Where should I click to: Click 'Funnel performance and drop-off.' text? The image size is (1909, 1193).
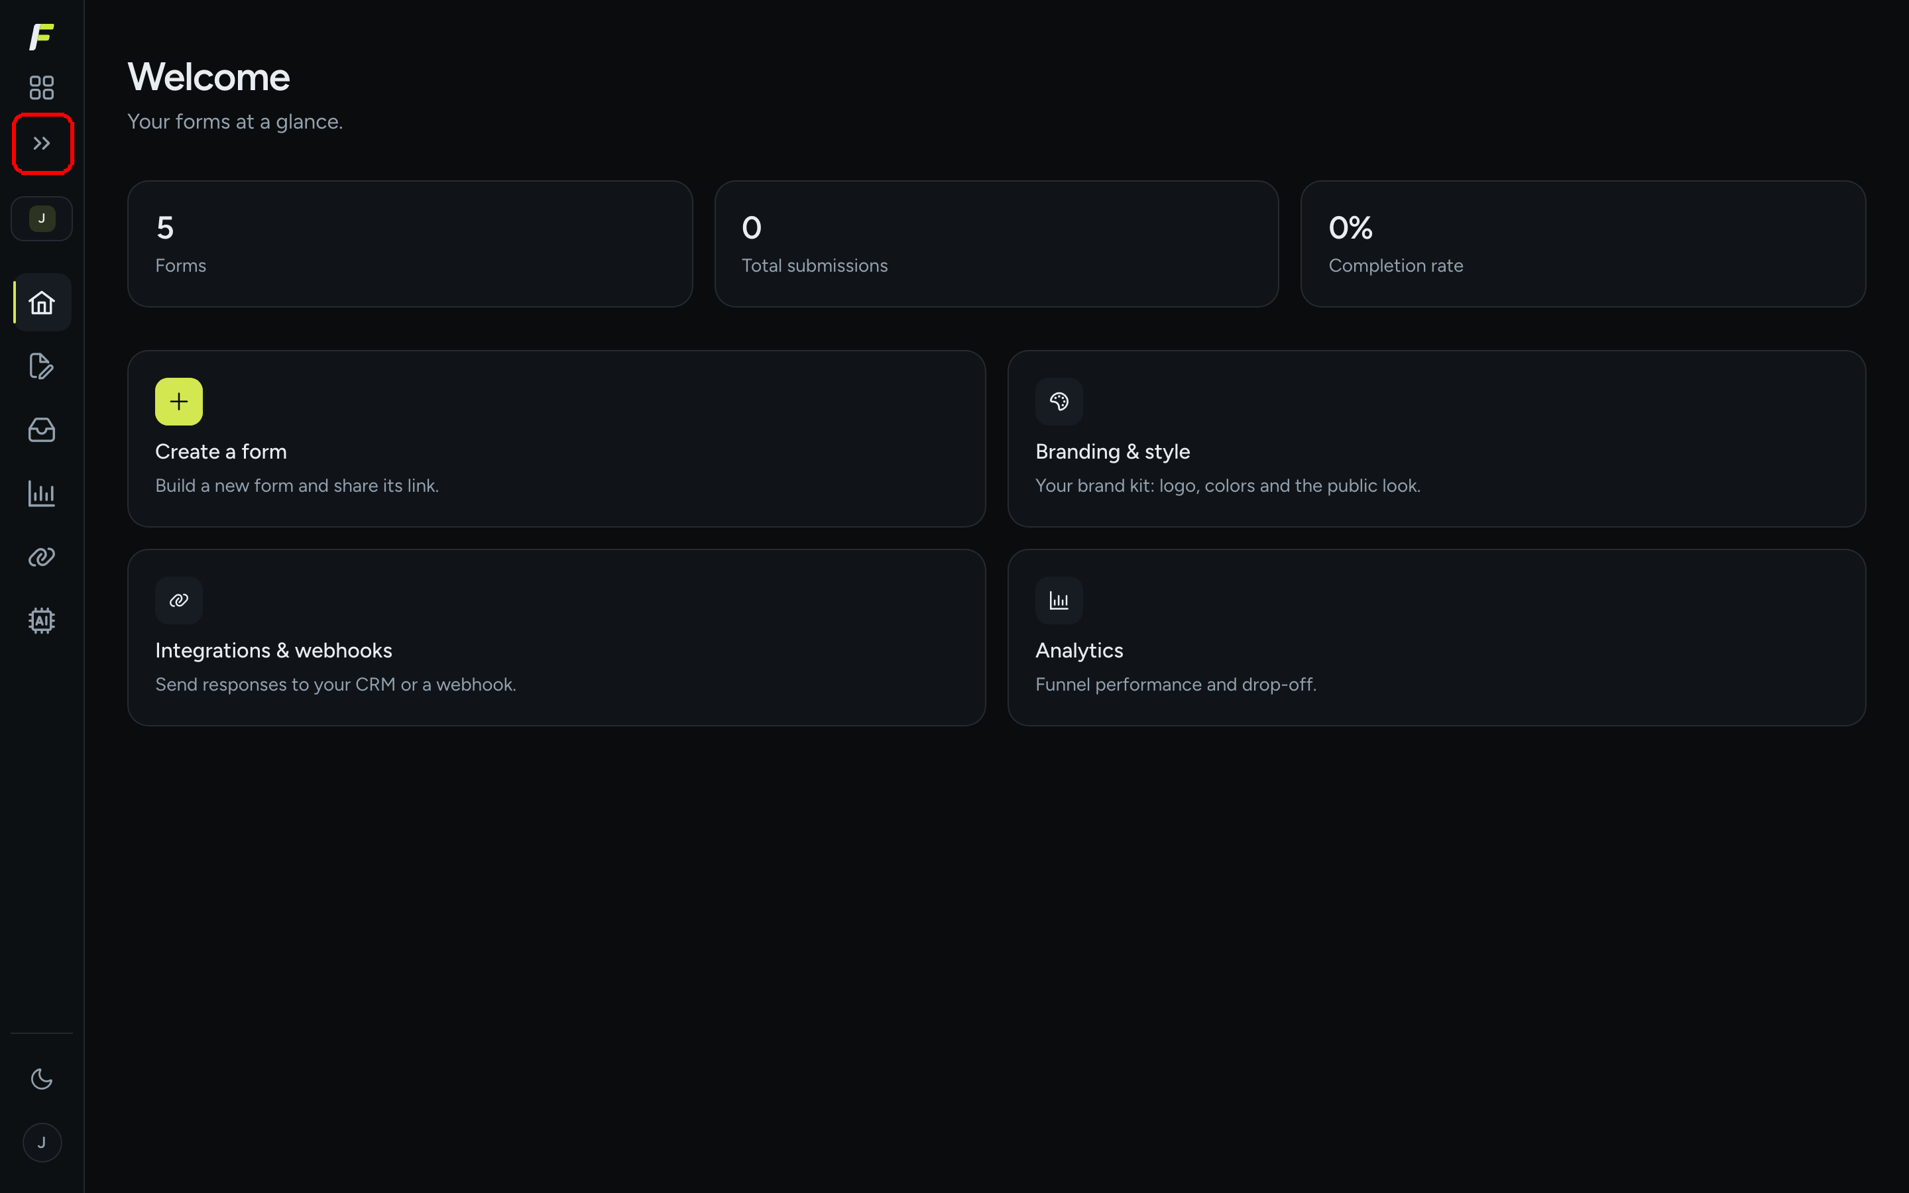1175,684
